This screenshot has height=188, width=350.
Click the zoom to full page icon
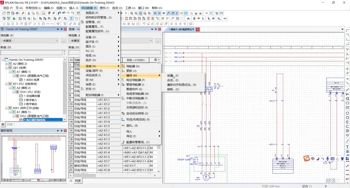coord(211,13)
